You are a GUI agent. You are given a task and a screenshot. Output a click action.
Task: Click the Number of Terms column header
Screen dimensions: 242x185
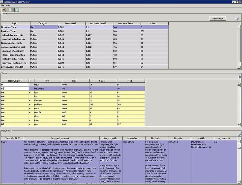(x=127, y=23)
